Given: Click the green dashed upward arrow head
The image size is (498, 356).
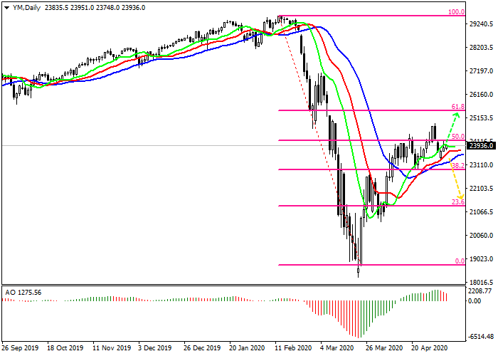Looking at the screenshot, I should click(457, 115).
